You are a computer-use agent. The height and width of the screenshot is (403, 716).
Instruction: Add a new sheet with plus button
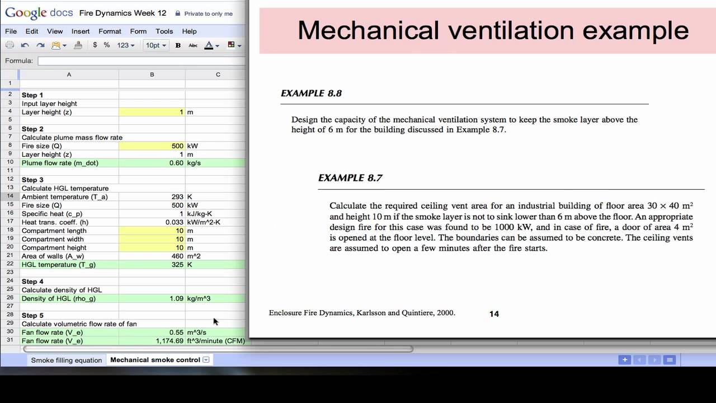click(625, 360)
